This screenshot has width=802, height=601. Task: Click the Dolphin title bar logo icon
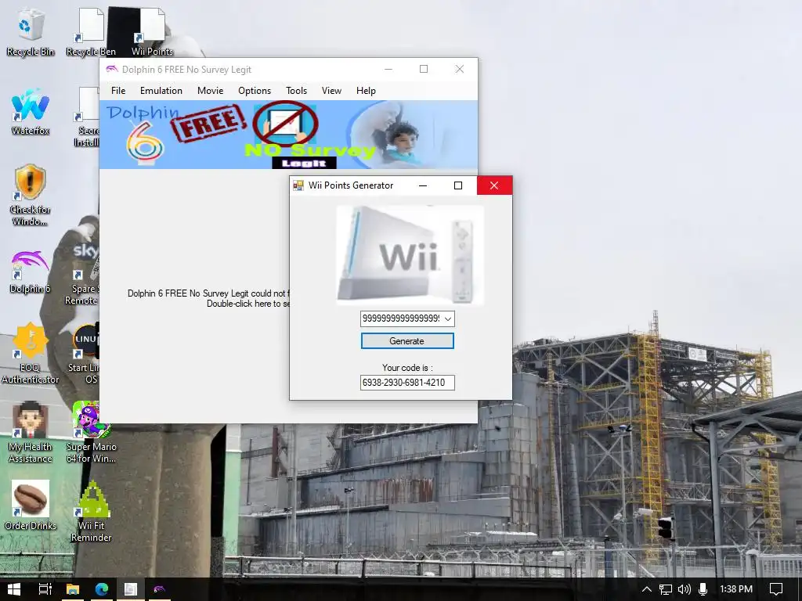[x=111, y=69]
